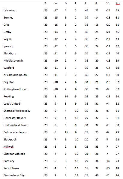
Task: Click Yeovil Town team name
Action: point(11,168)
